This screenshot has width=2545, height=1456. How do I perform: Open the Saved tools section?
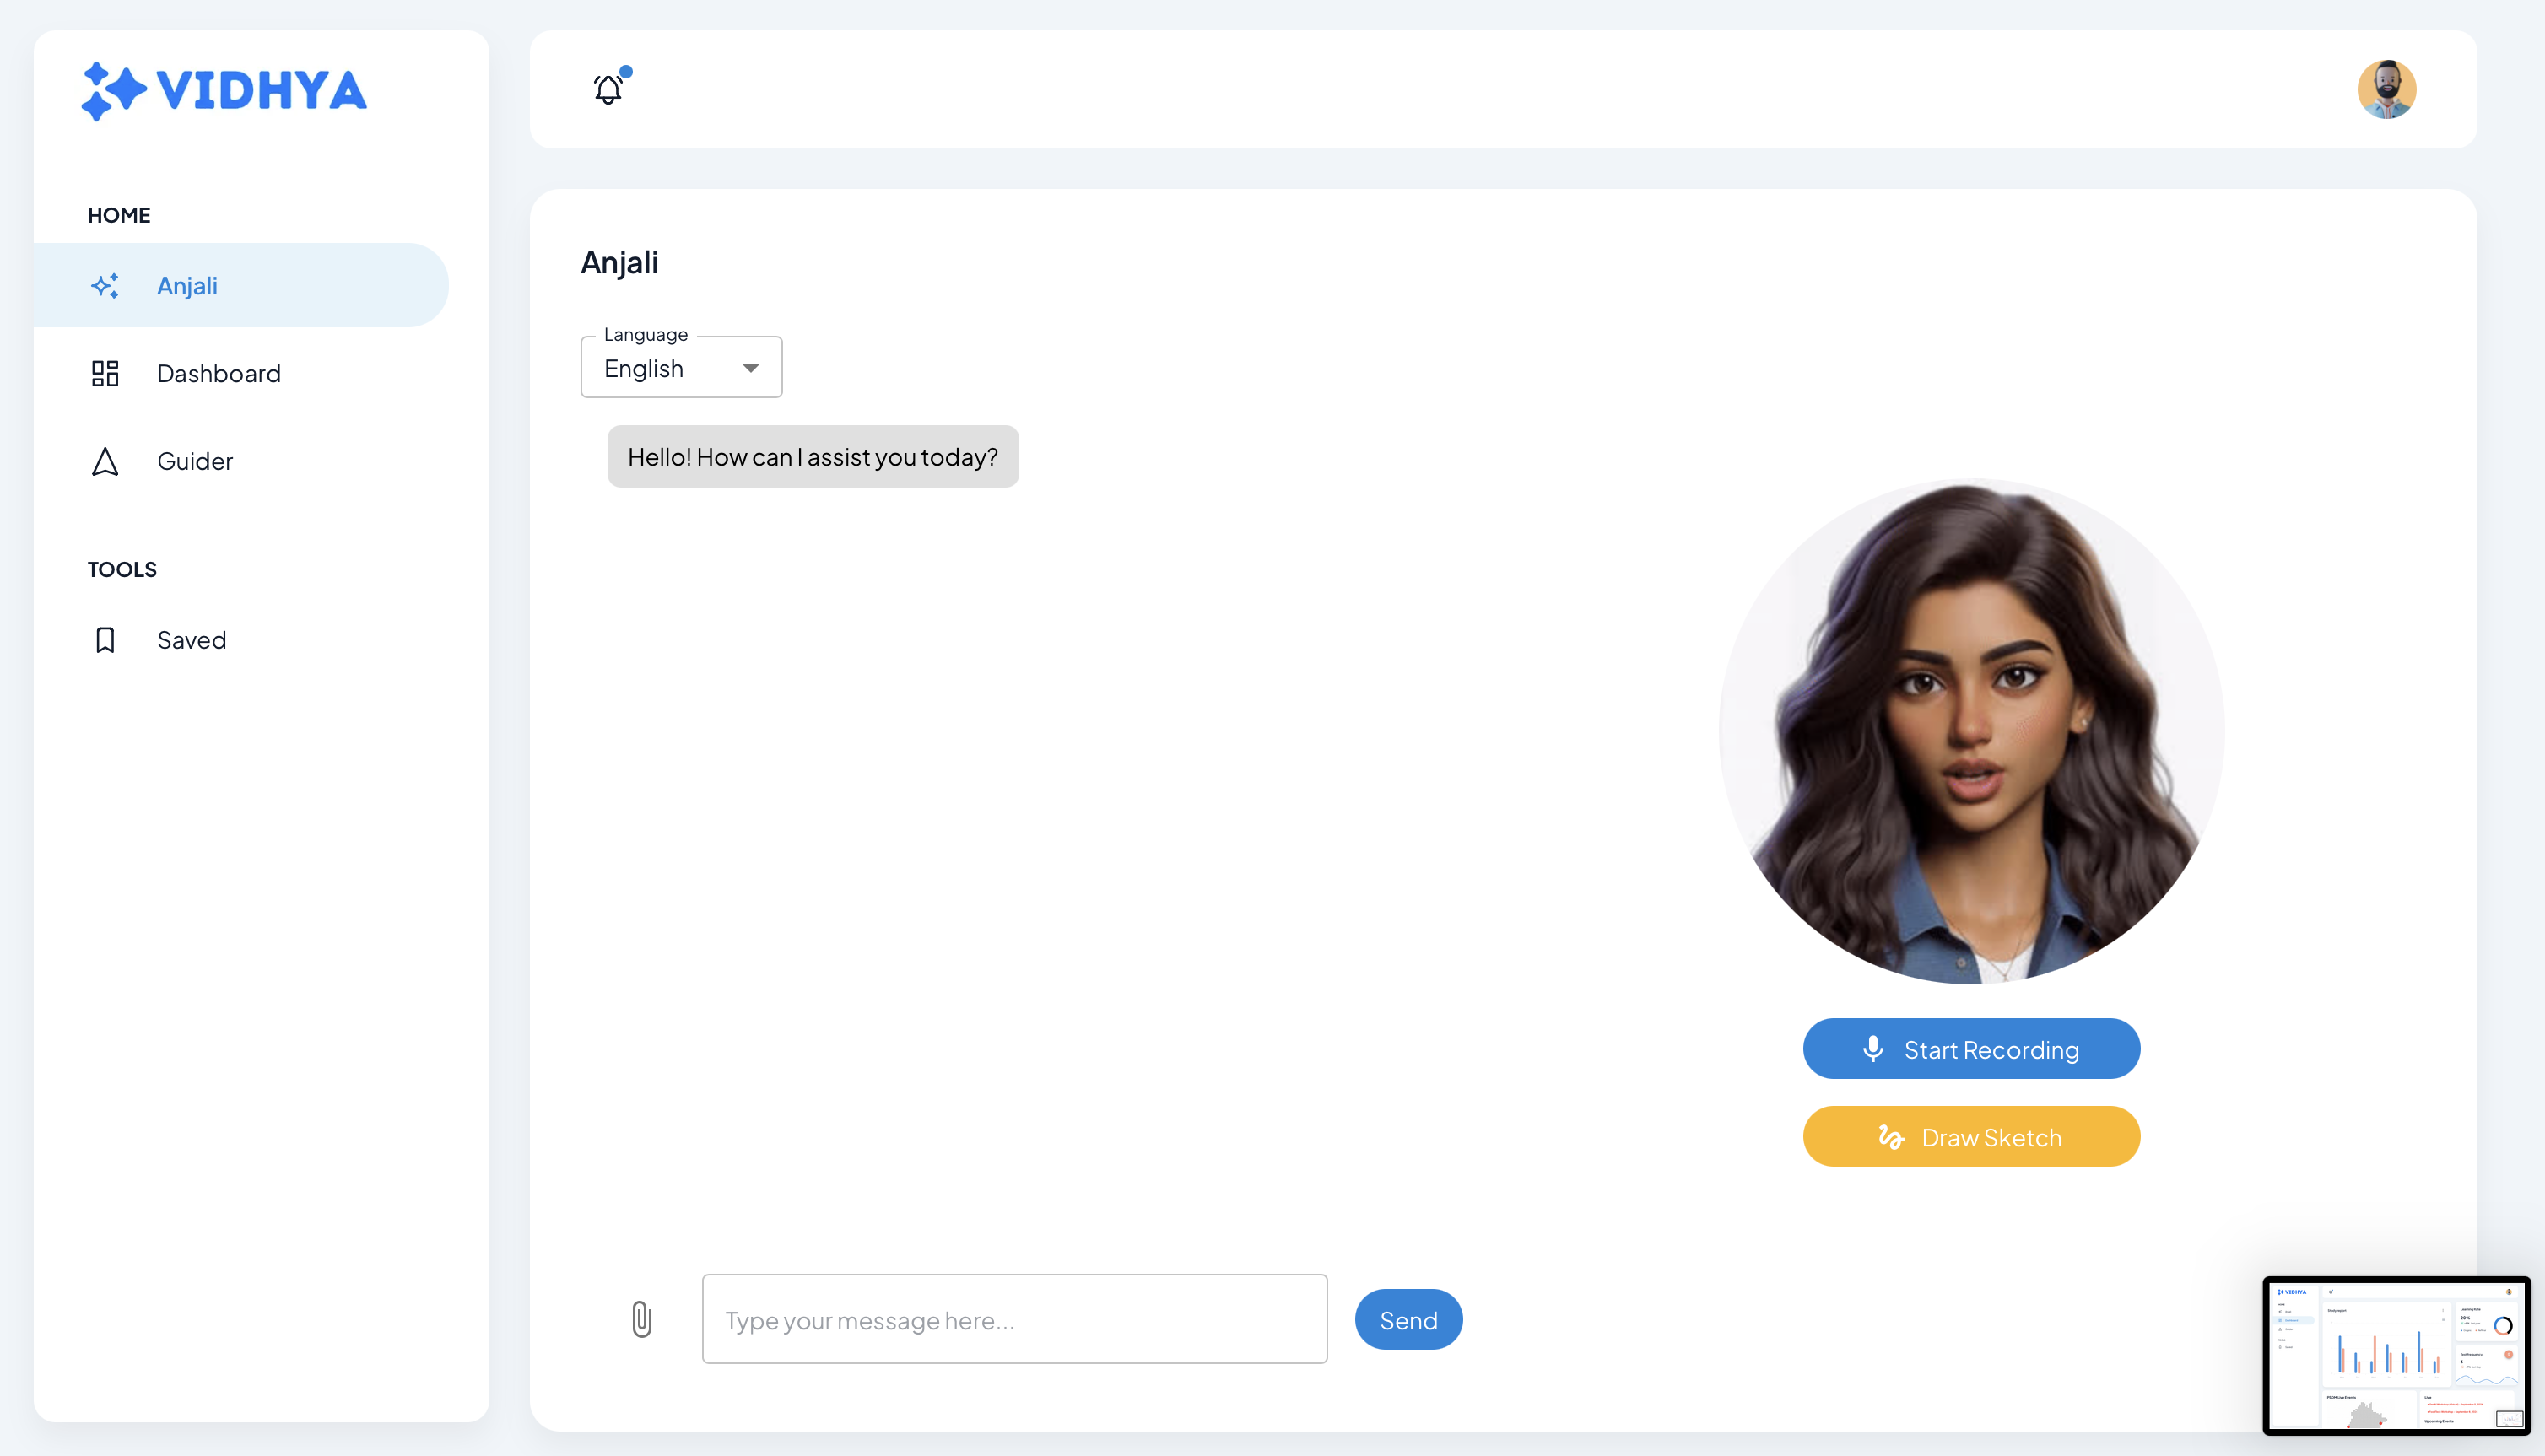coord(191,640)
